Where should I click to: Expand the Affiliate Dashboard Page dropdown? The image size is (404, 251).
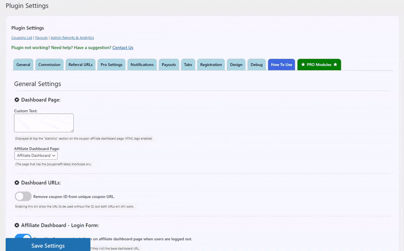pos(36,156)
